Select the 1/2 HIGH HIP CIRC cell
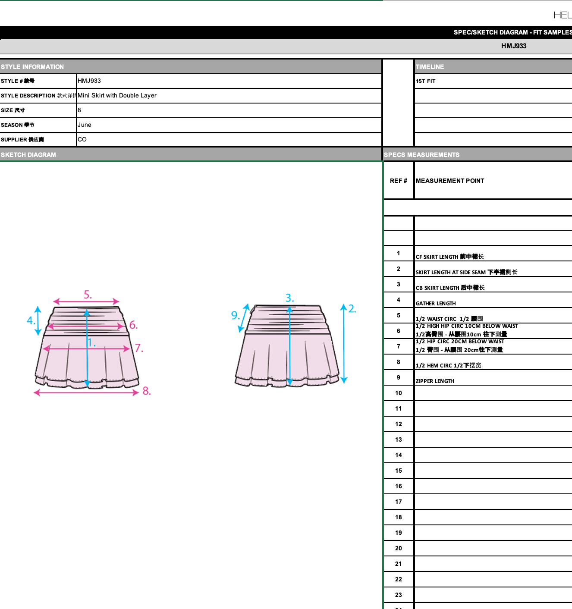 (x=493, y=331)
